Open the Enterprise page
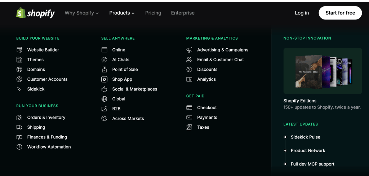 click(183, 13)
